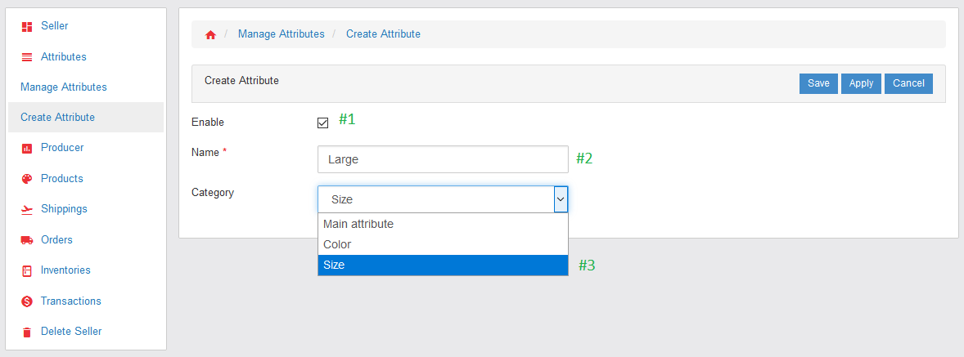Screen dimensions: 964x357
Task: Go to home via red house icon
Action: pos(210,35)
